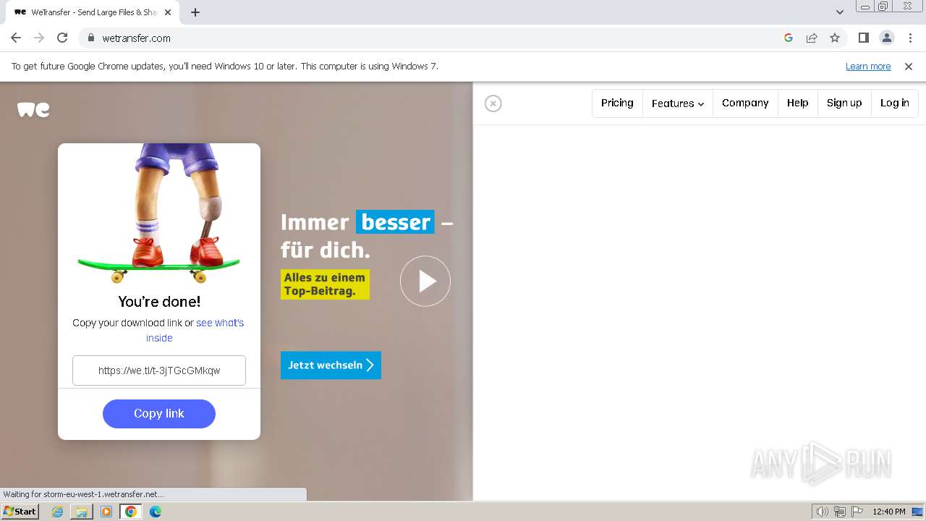926x521 pixels.
Task: Open a new tab
Action: tap(195, 12)
